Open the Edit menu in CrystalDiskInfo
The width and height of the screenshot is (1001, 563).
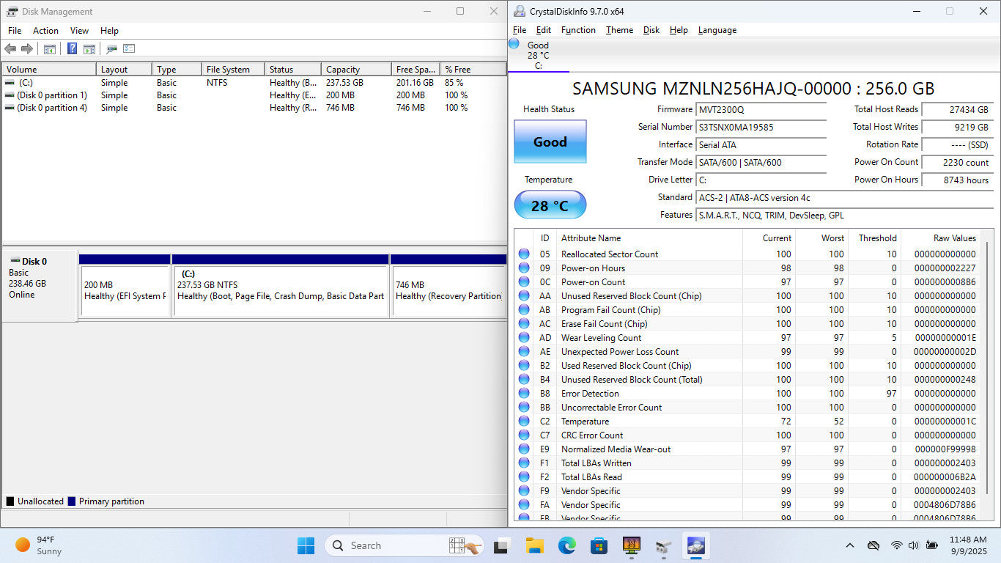[x=543, y=30]
